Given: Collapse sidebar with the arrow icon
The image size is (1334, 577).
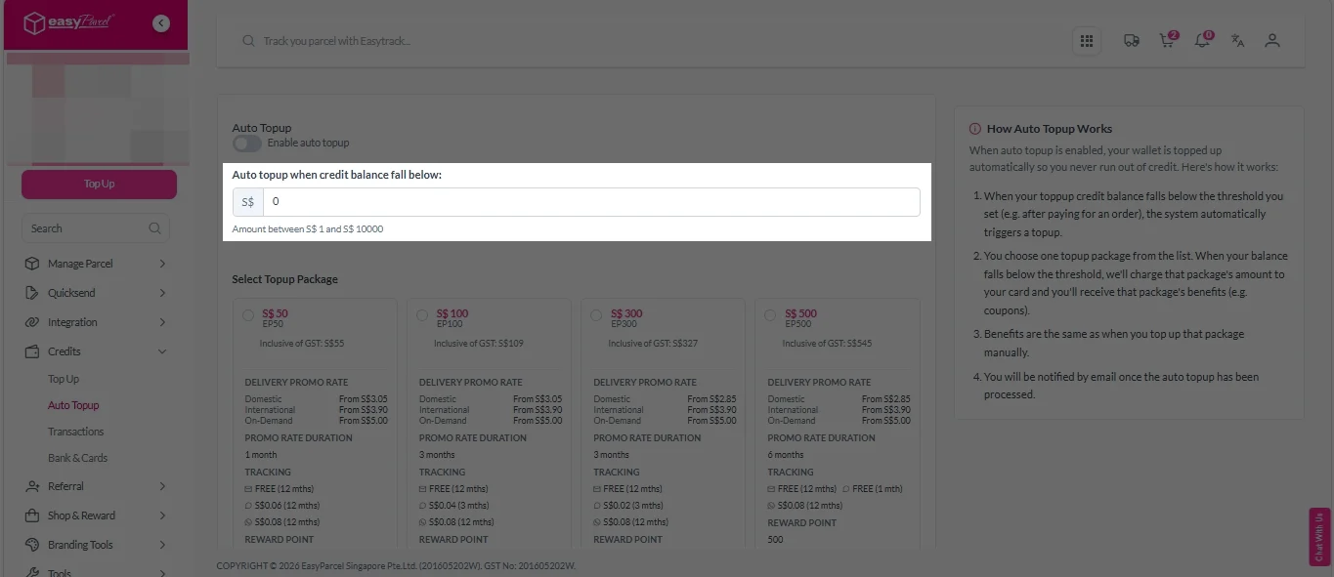Looking at the screenshot, I should click(161, 23).
